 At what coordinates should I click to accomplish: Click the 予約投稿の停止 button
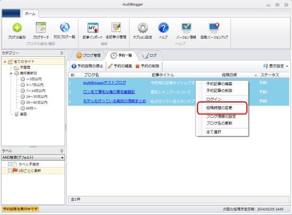87,66
